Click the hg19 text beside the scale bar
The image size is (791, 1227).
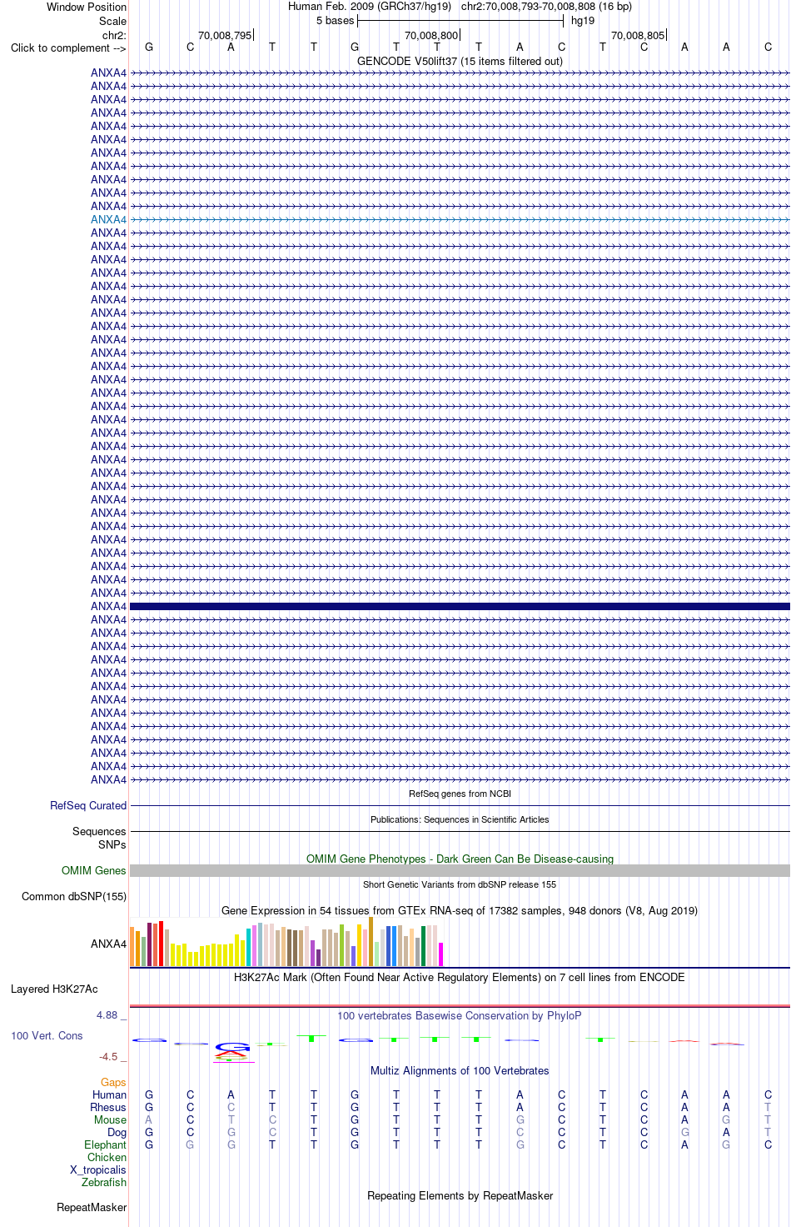[x=583, y=21]
